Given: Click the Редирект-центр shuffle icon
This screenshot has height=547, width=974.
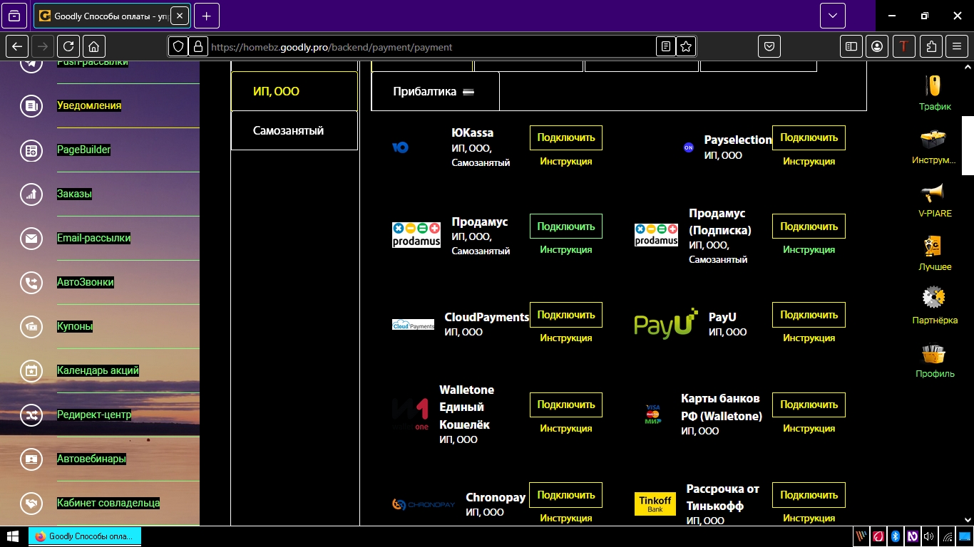Looking at the screenshot, I should pos(31,415).
